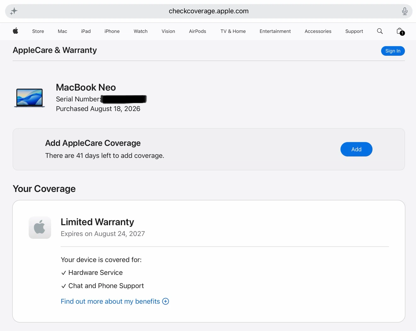
Task: Click the AppleCare & Warranty heading
Action: (55, 50)
